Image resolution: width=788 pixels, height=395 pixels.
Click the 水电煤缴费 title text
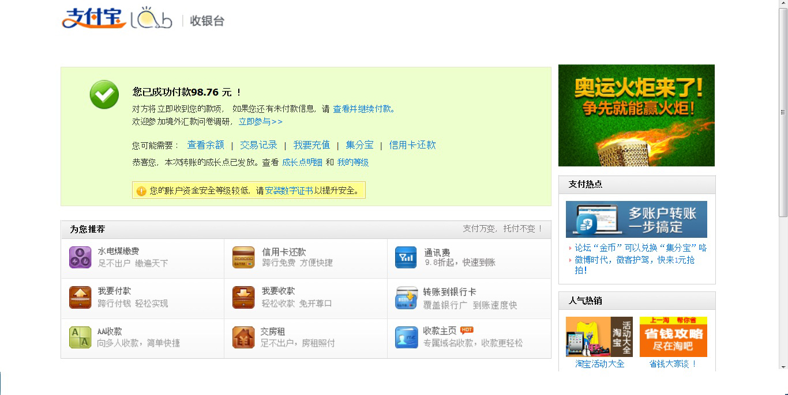(x=118, y=251)
